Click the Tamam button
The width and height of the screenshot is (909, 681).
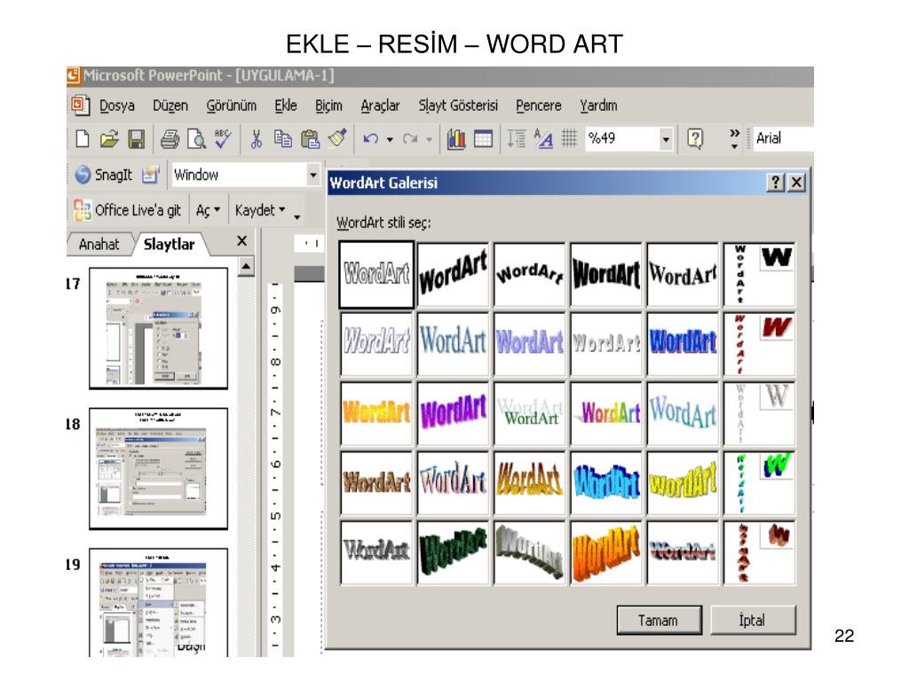pyautogui.click(x=660, y=620)
